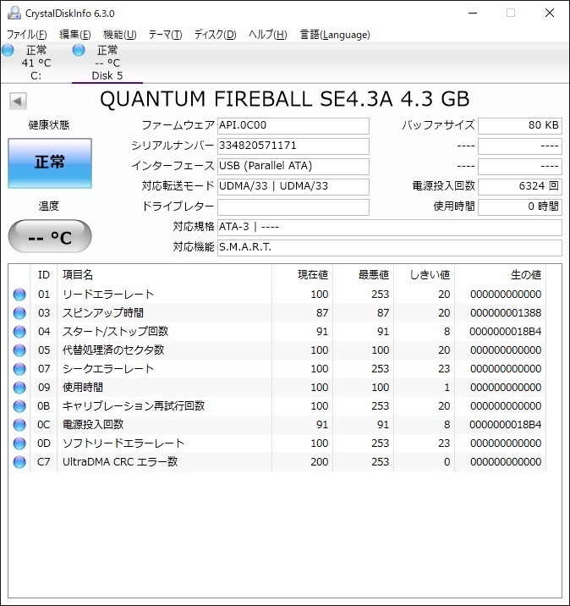This screenshot has height=606, width=570.
Task: Close the CrystalDiskInfo window
Action: pos(550,13)
